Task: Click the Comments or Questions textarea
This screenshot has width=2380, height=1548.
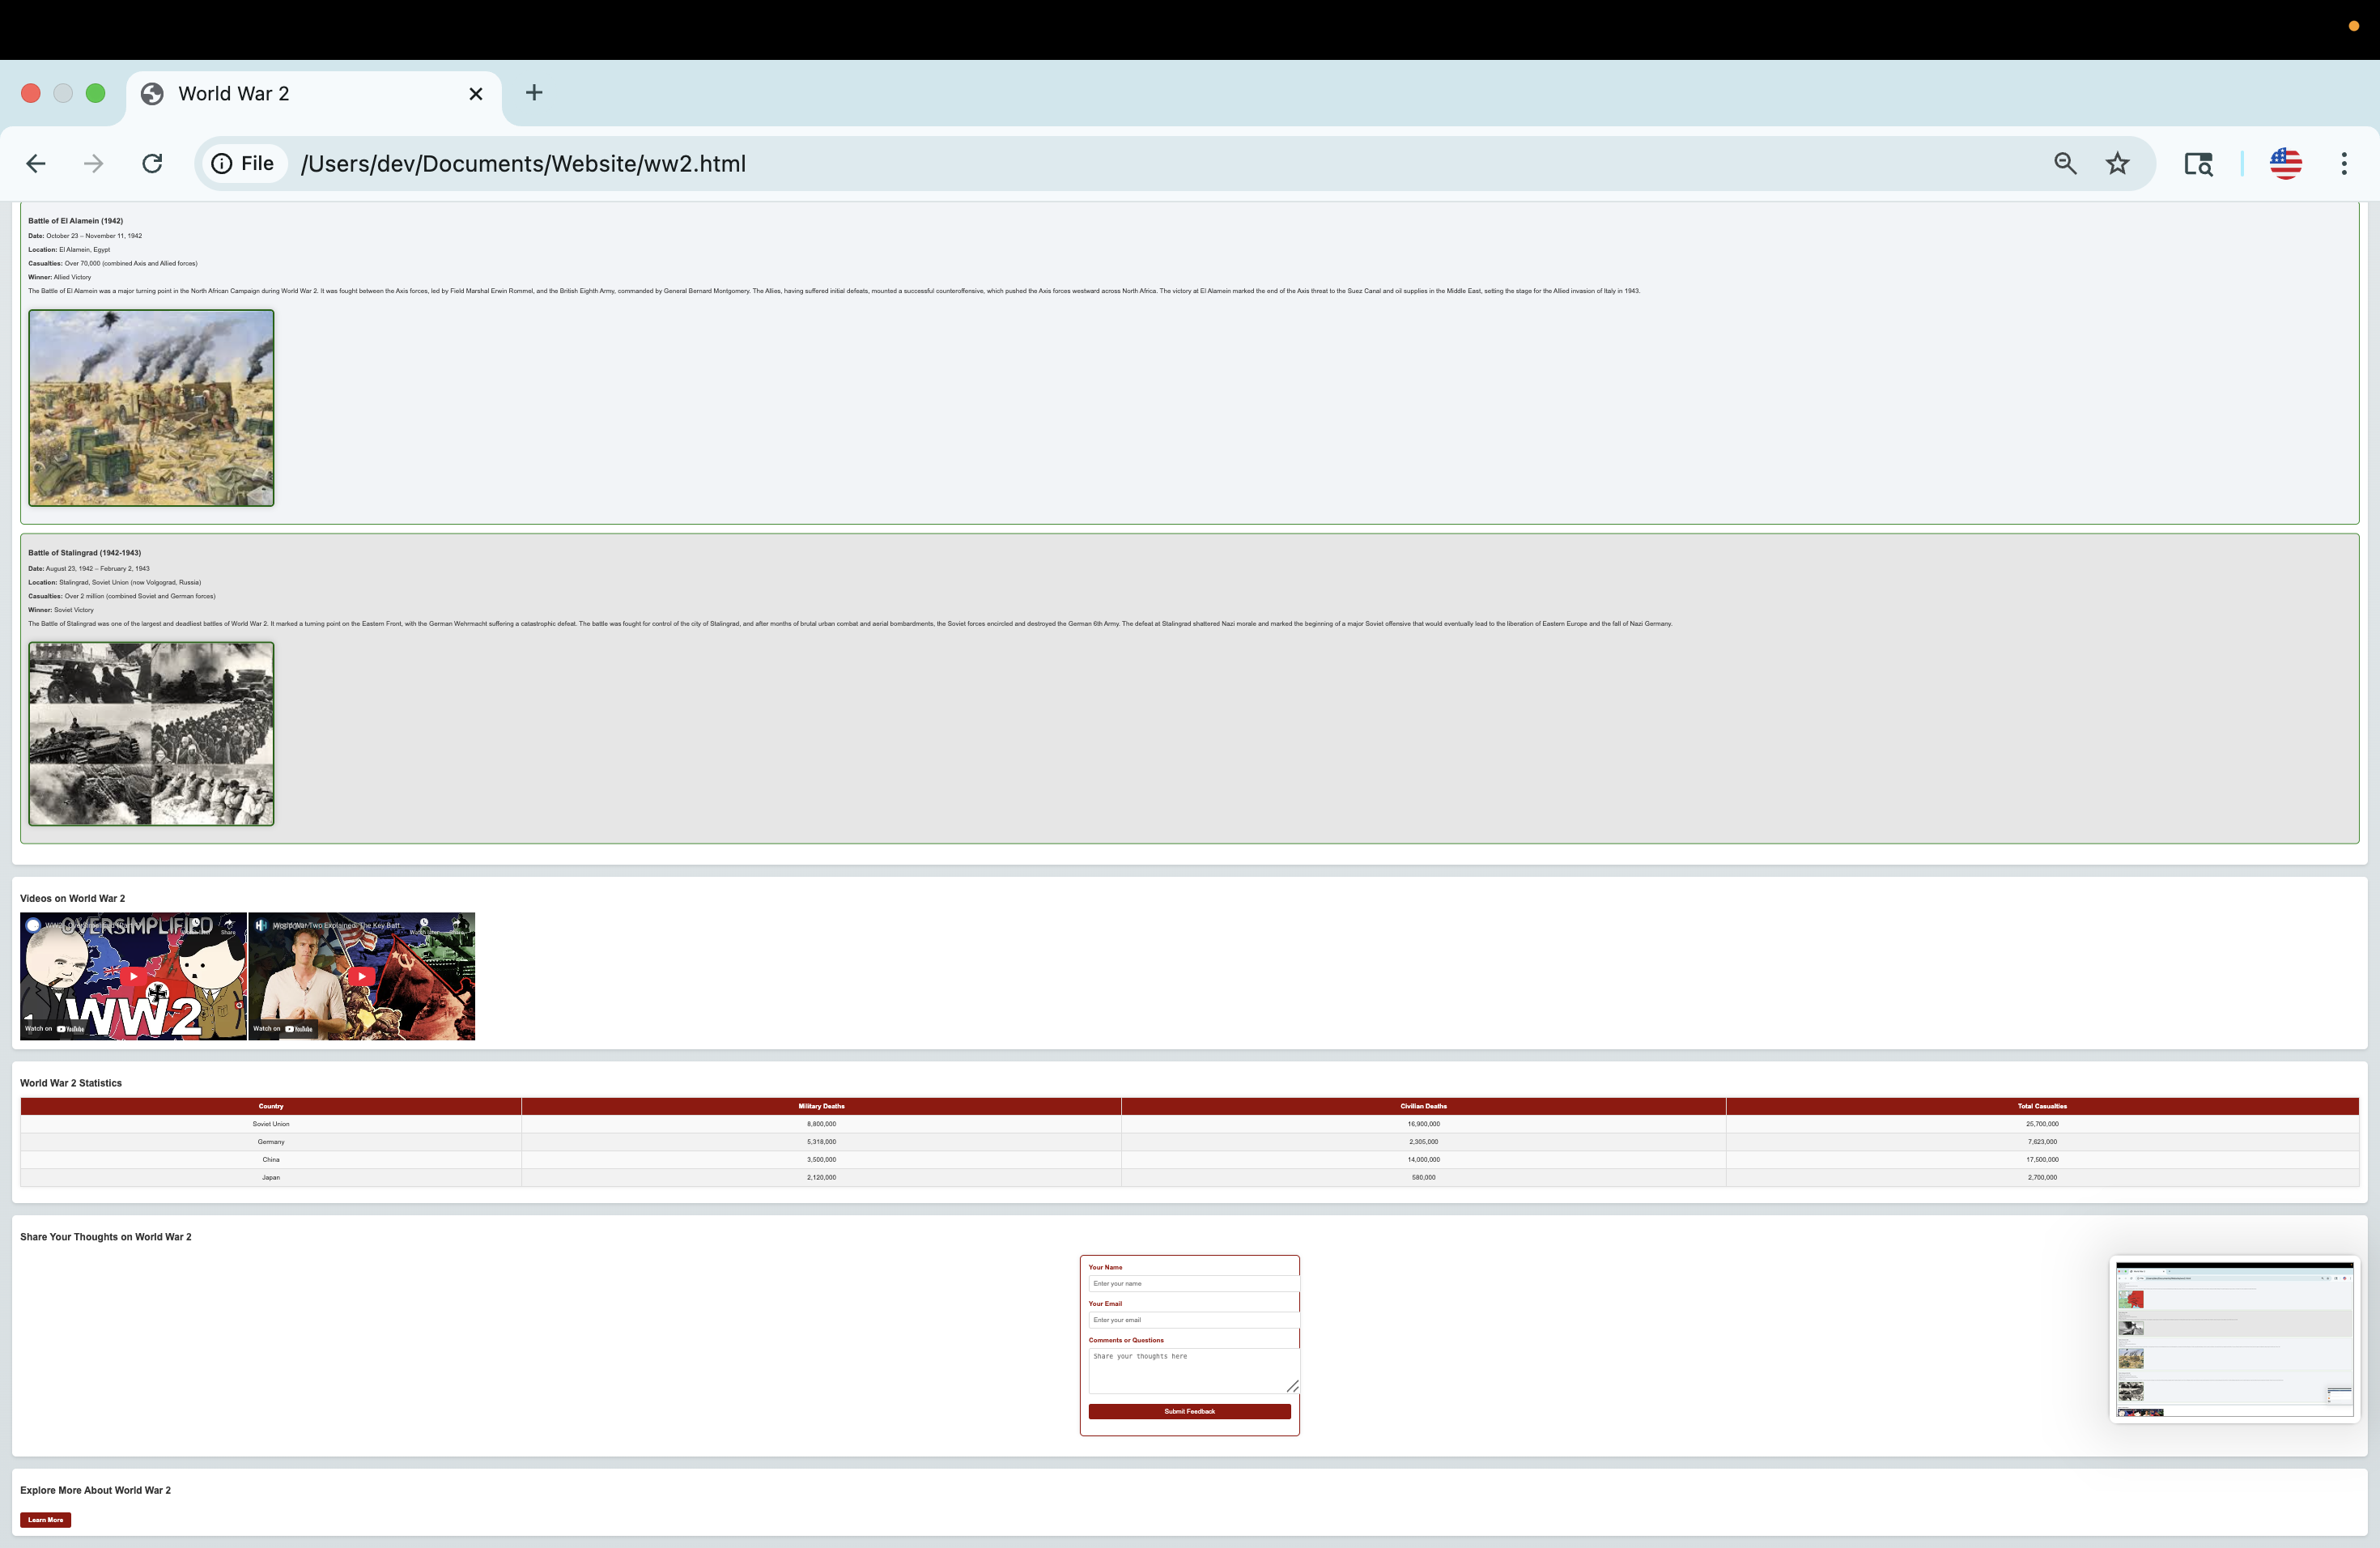Action: 1192,1370
